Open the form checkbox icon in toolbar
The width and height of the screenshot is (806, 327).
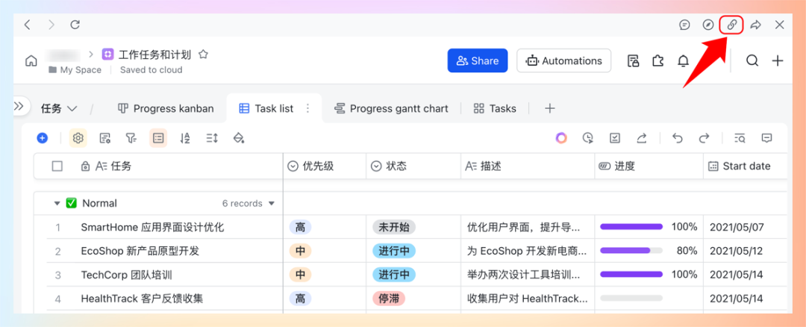coord(615,138)
